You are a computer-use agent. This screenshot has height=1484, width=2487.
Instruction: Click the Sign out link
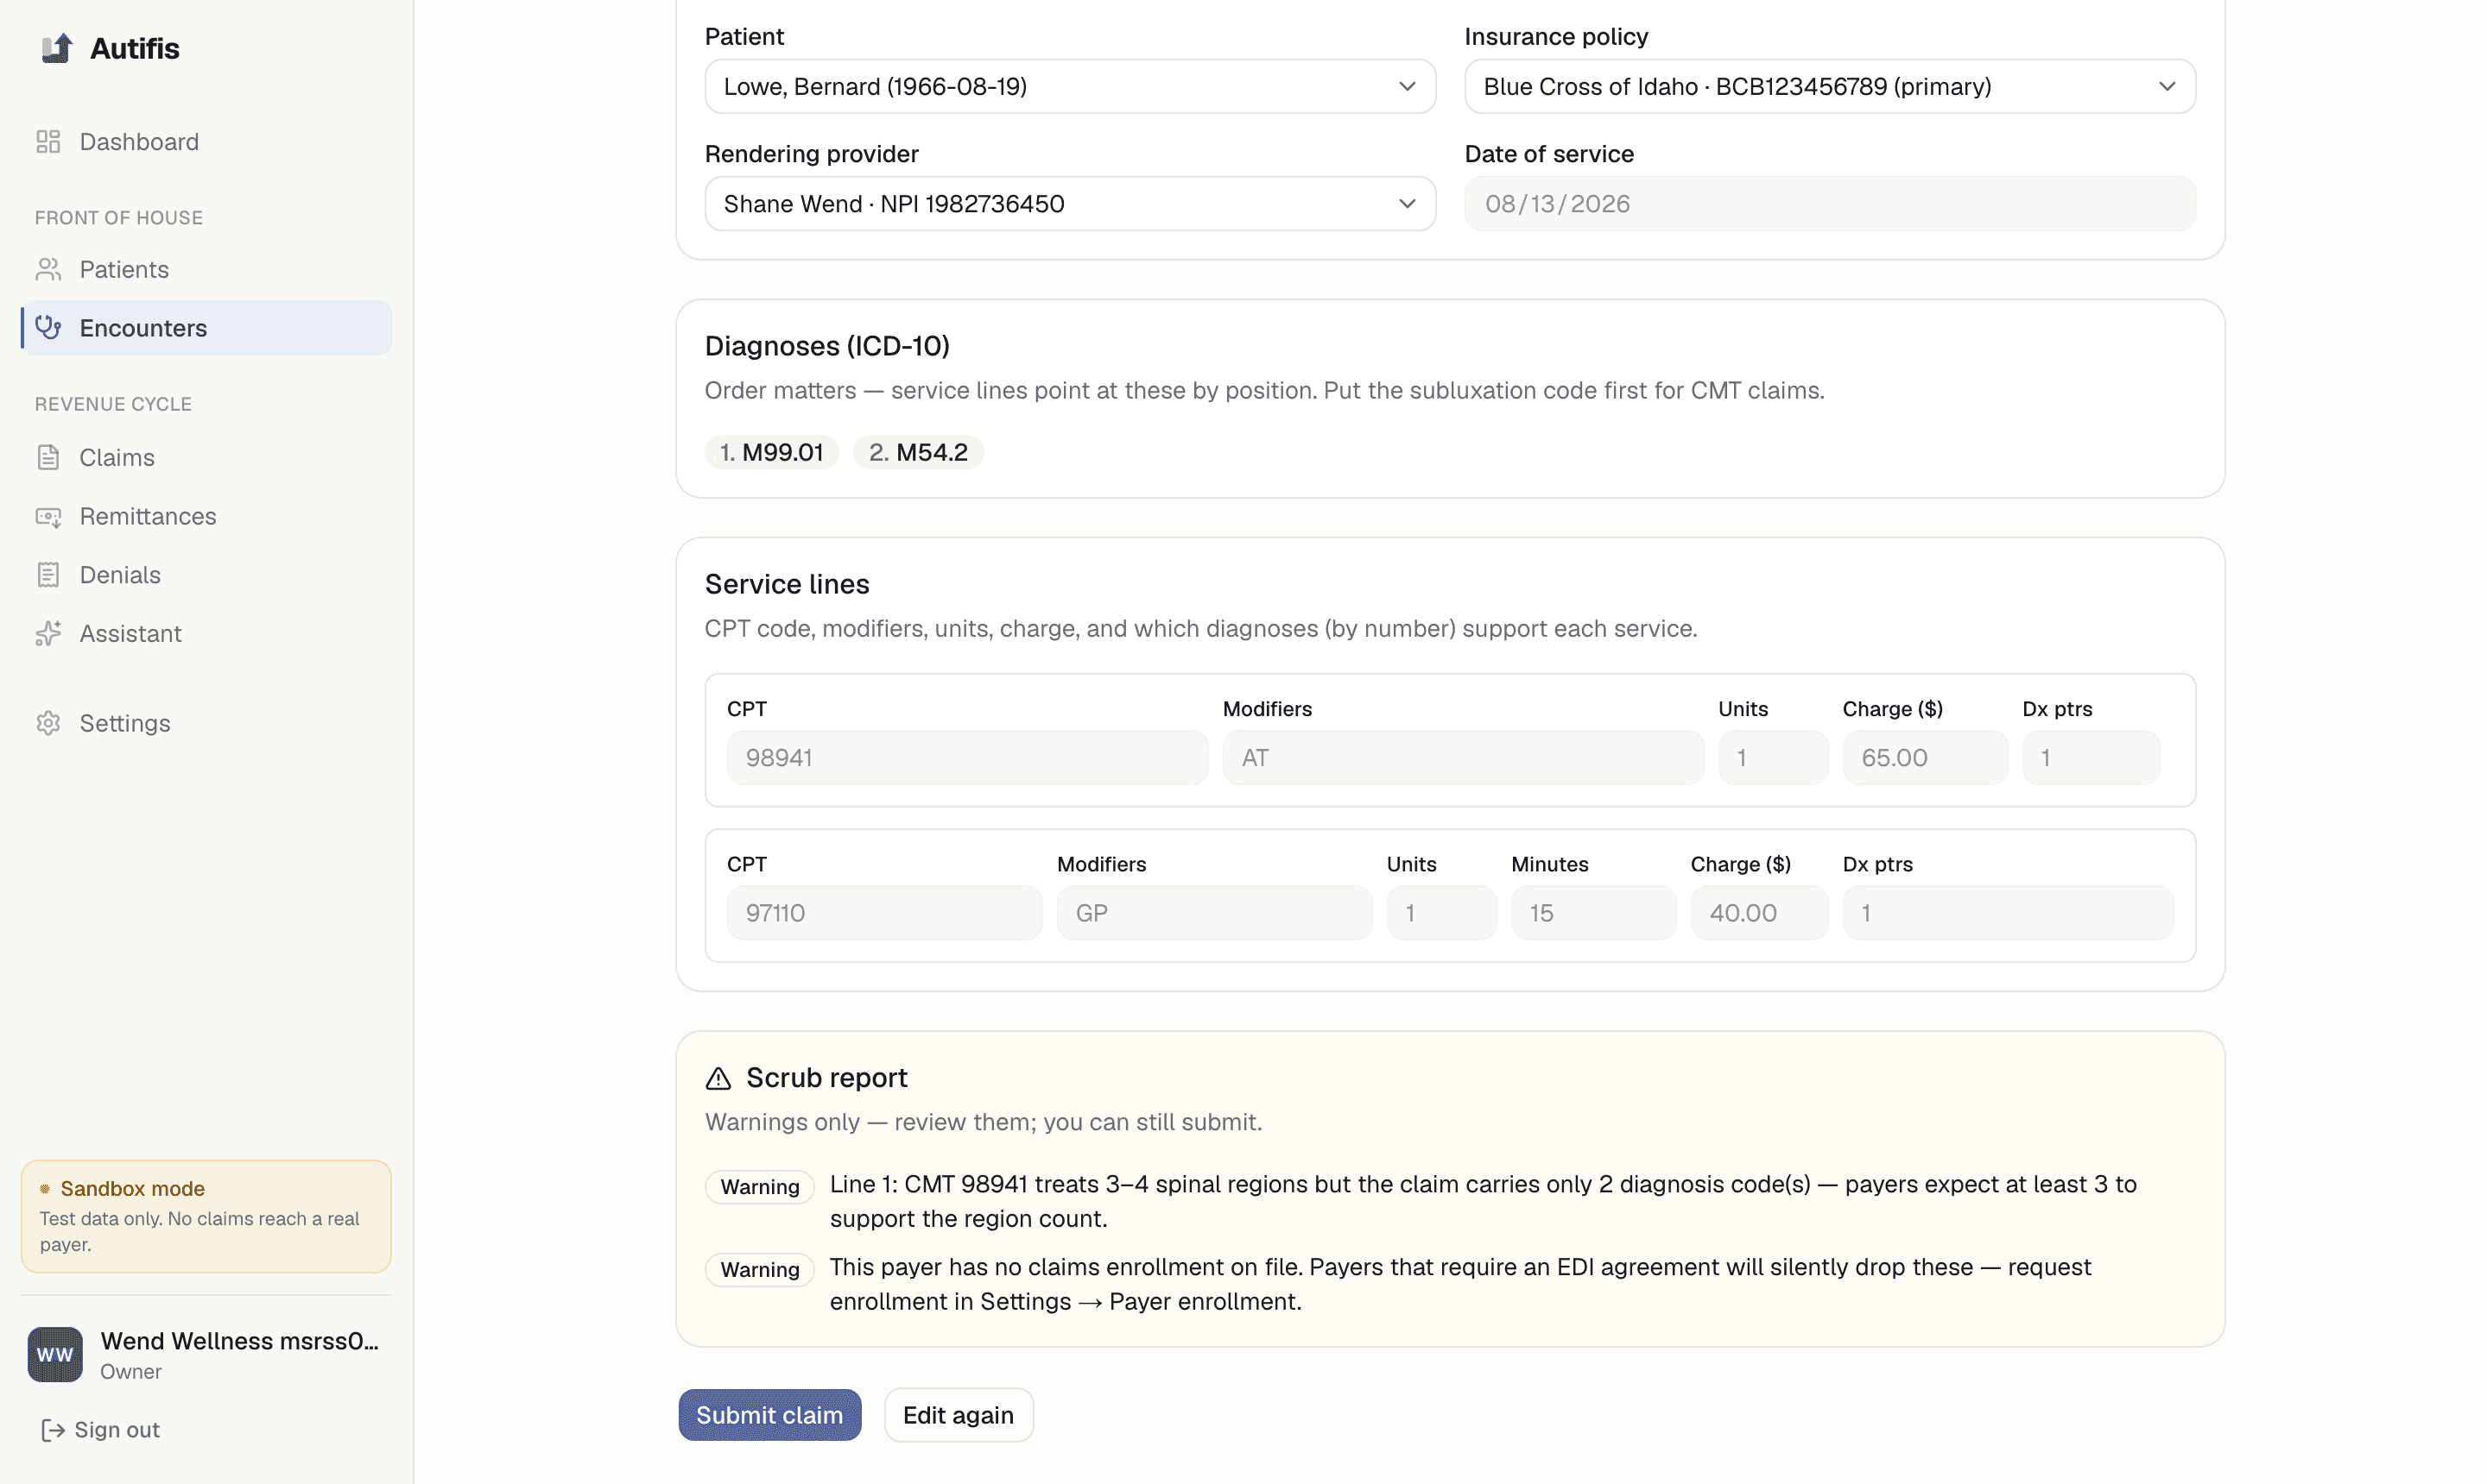coord(100,1430)
